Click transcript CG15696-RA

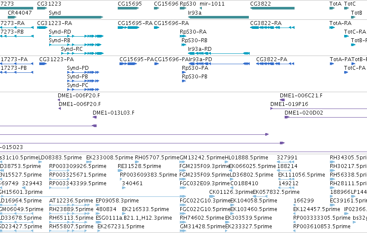[x=171, y=23]
